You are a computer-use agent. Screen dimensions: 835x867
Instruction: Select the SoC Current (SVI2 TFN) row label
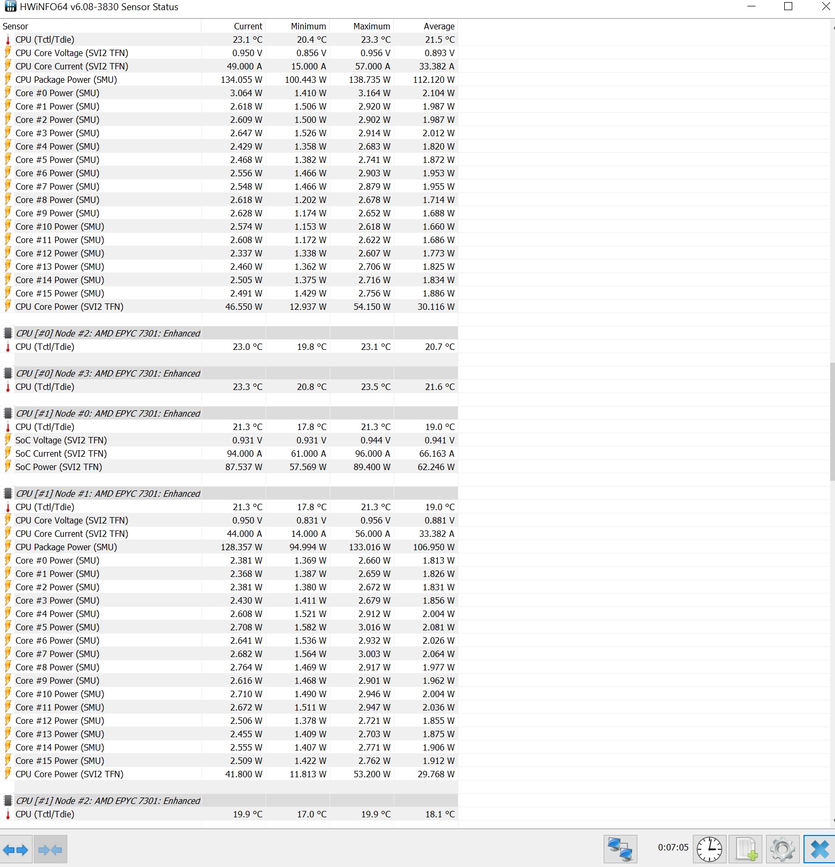click(61, 454)
